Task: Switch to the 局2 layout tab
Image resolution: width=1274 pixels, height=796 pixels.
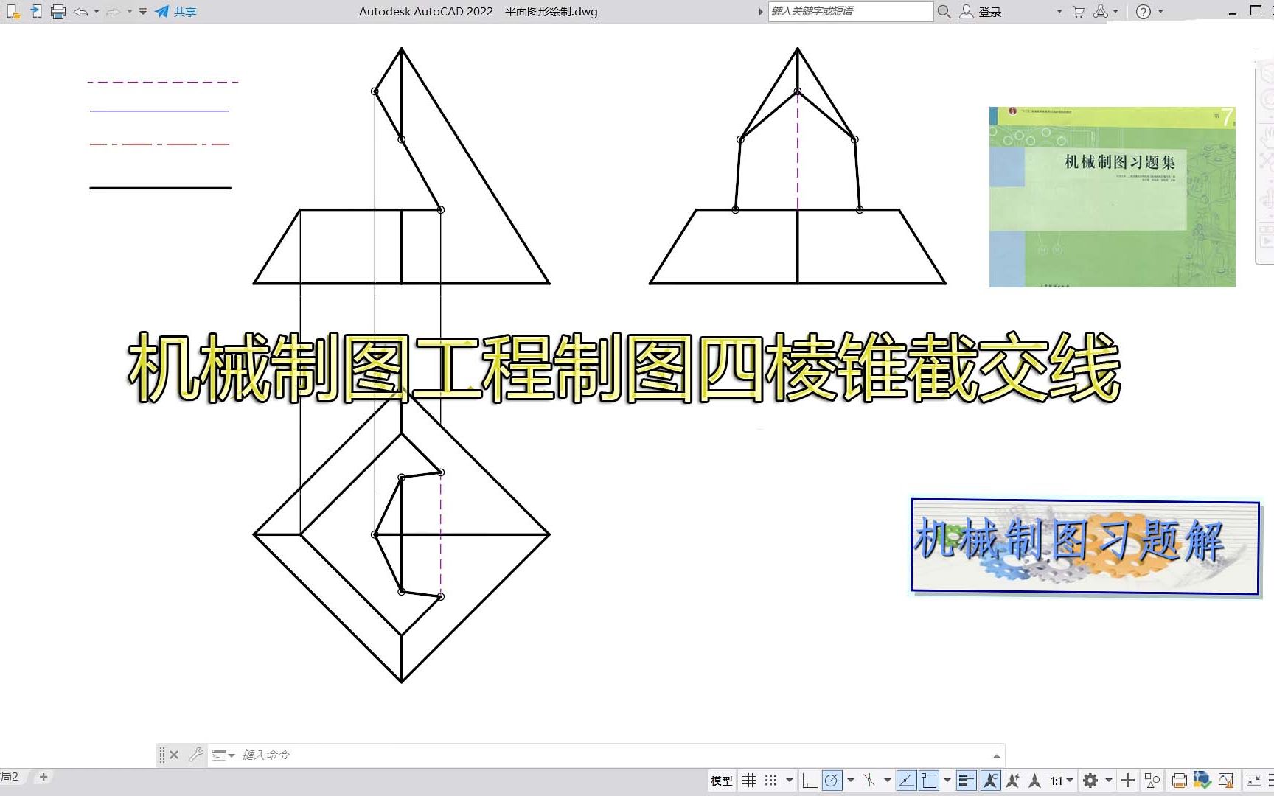Action: click(10, 777)
